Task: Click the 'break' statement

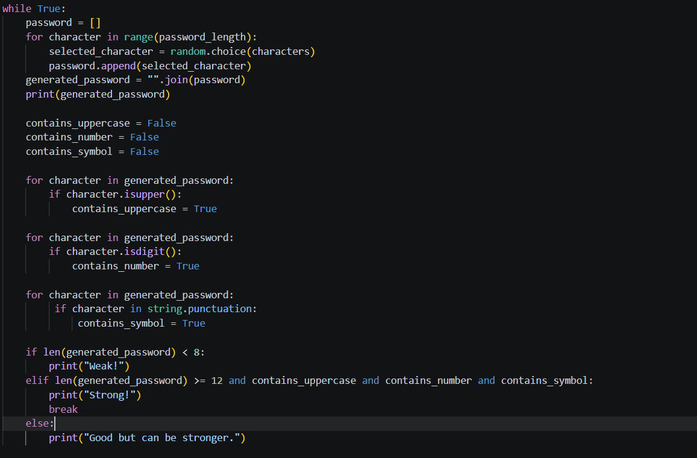Action: pos(63,409)
